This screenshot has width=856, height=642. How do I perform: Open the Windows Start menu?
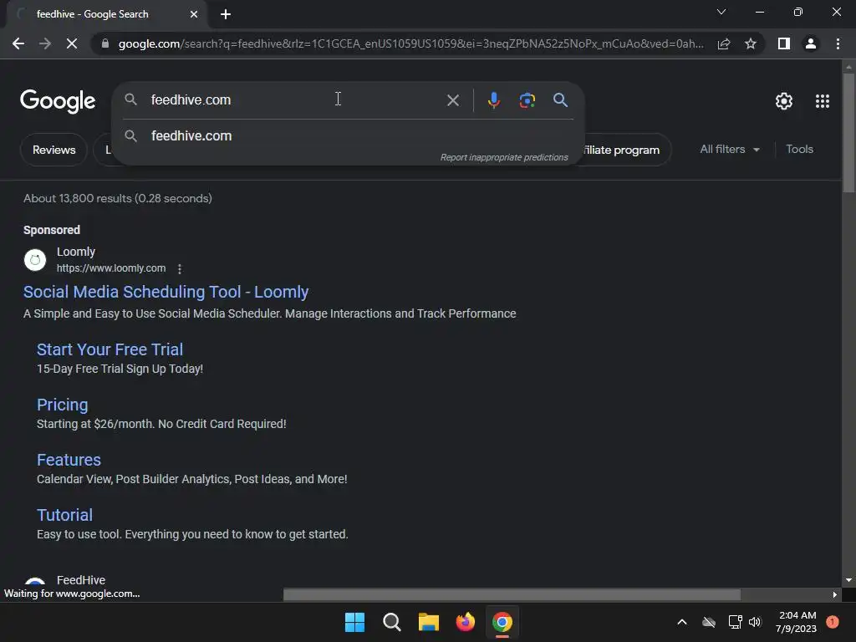[354, 622]
